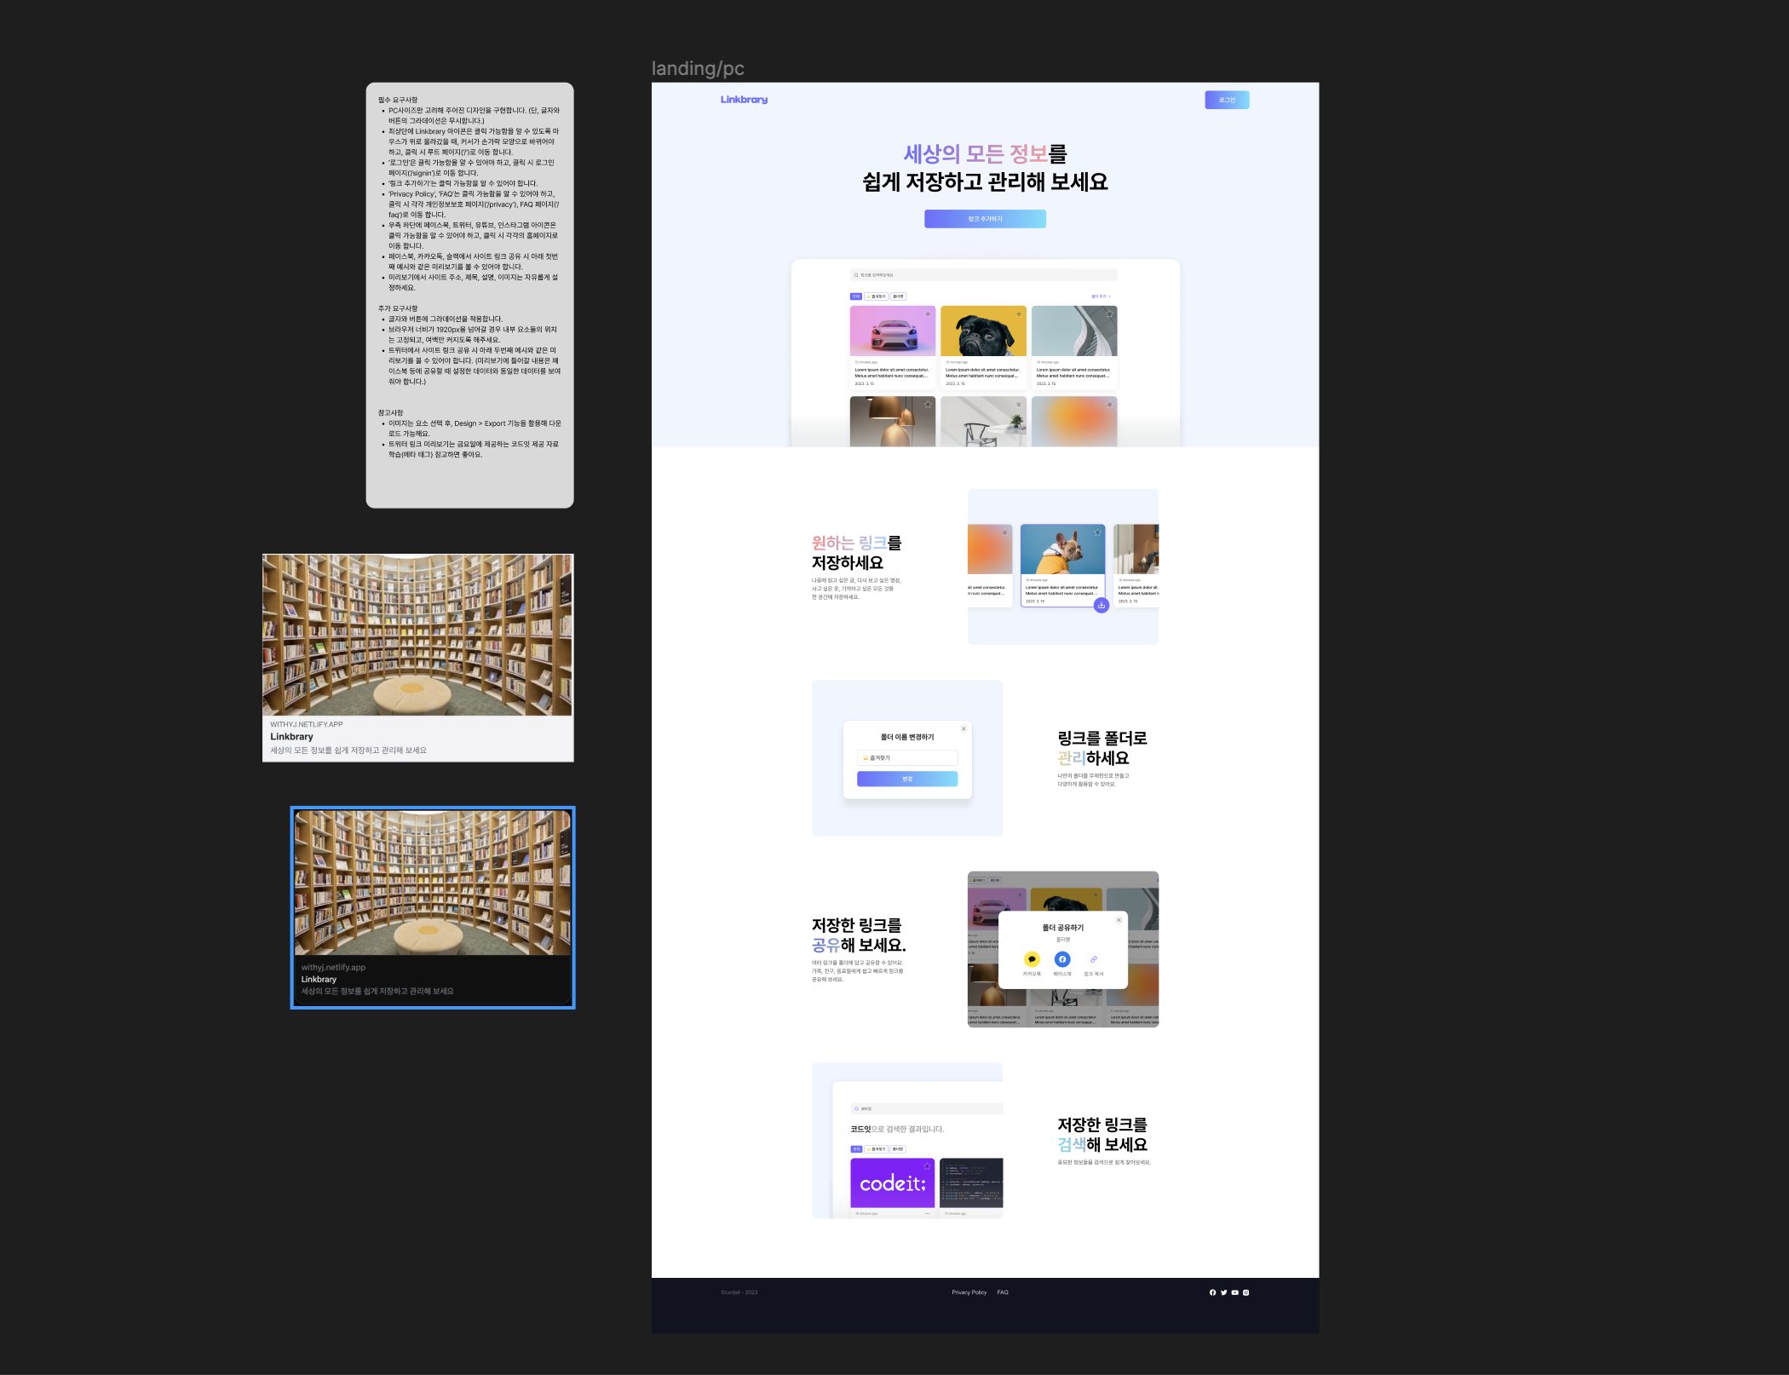
Task: Click the Facebook icon in the footer
Action: (x=1212, y=1292)
